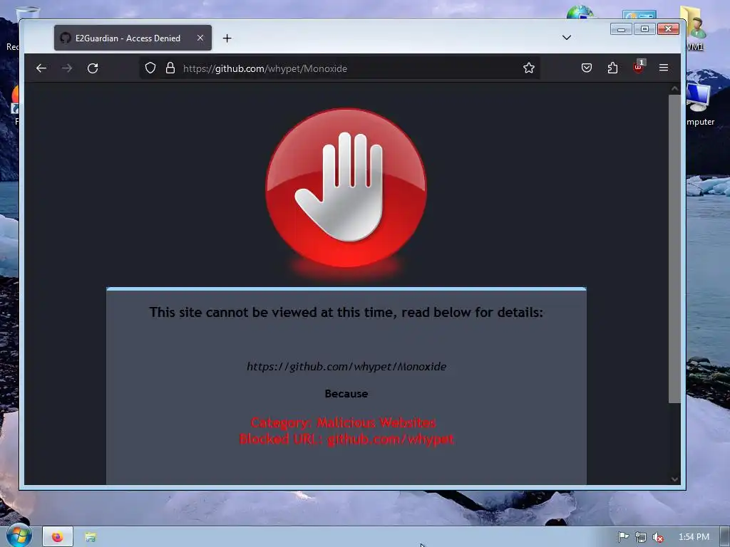730x547 pixels.
Task: Open the Windows Start menu
Action: (x=18, y=536)
